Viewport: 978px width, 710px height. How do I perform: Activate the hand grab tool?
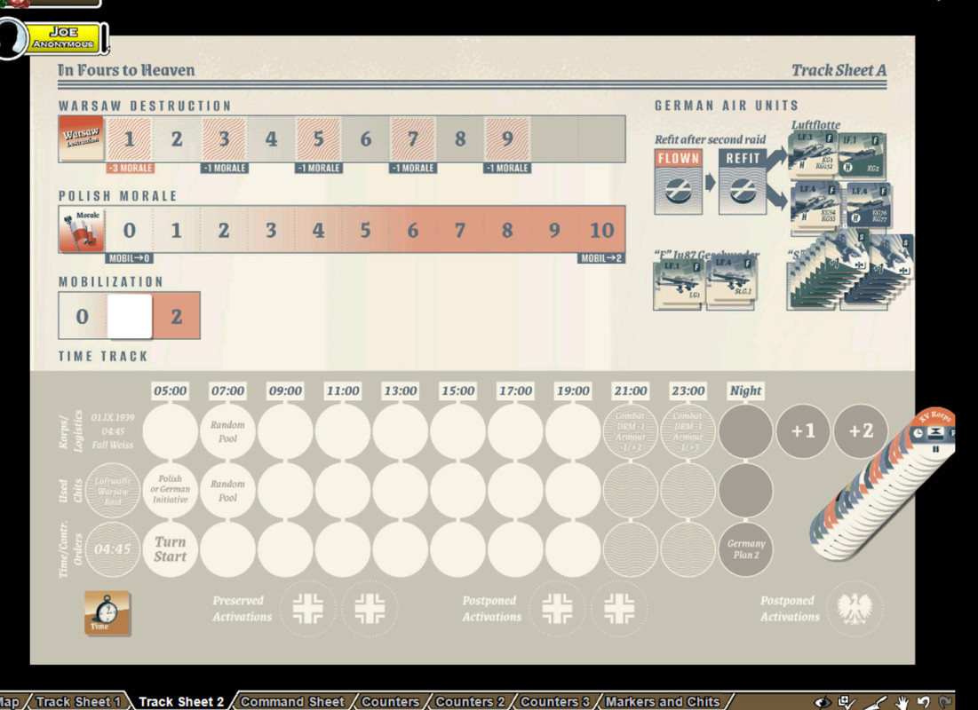click(902, 702)
